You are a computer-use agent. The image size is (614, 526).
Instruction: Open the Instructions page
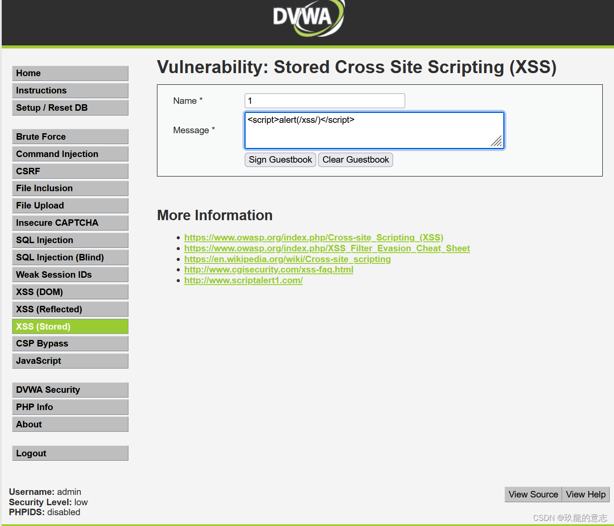70,90
